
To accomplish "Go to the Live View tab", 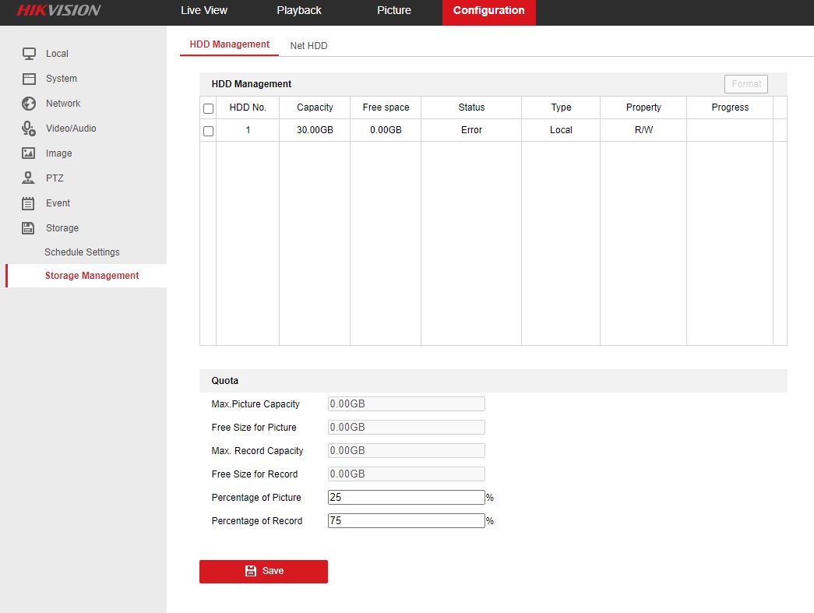I will coord(204,11).
